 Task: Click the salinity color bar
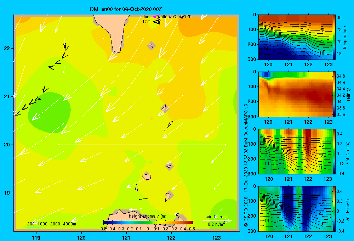click(x=334, y=94)
